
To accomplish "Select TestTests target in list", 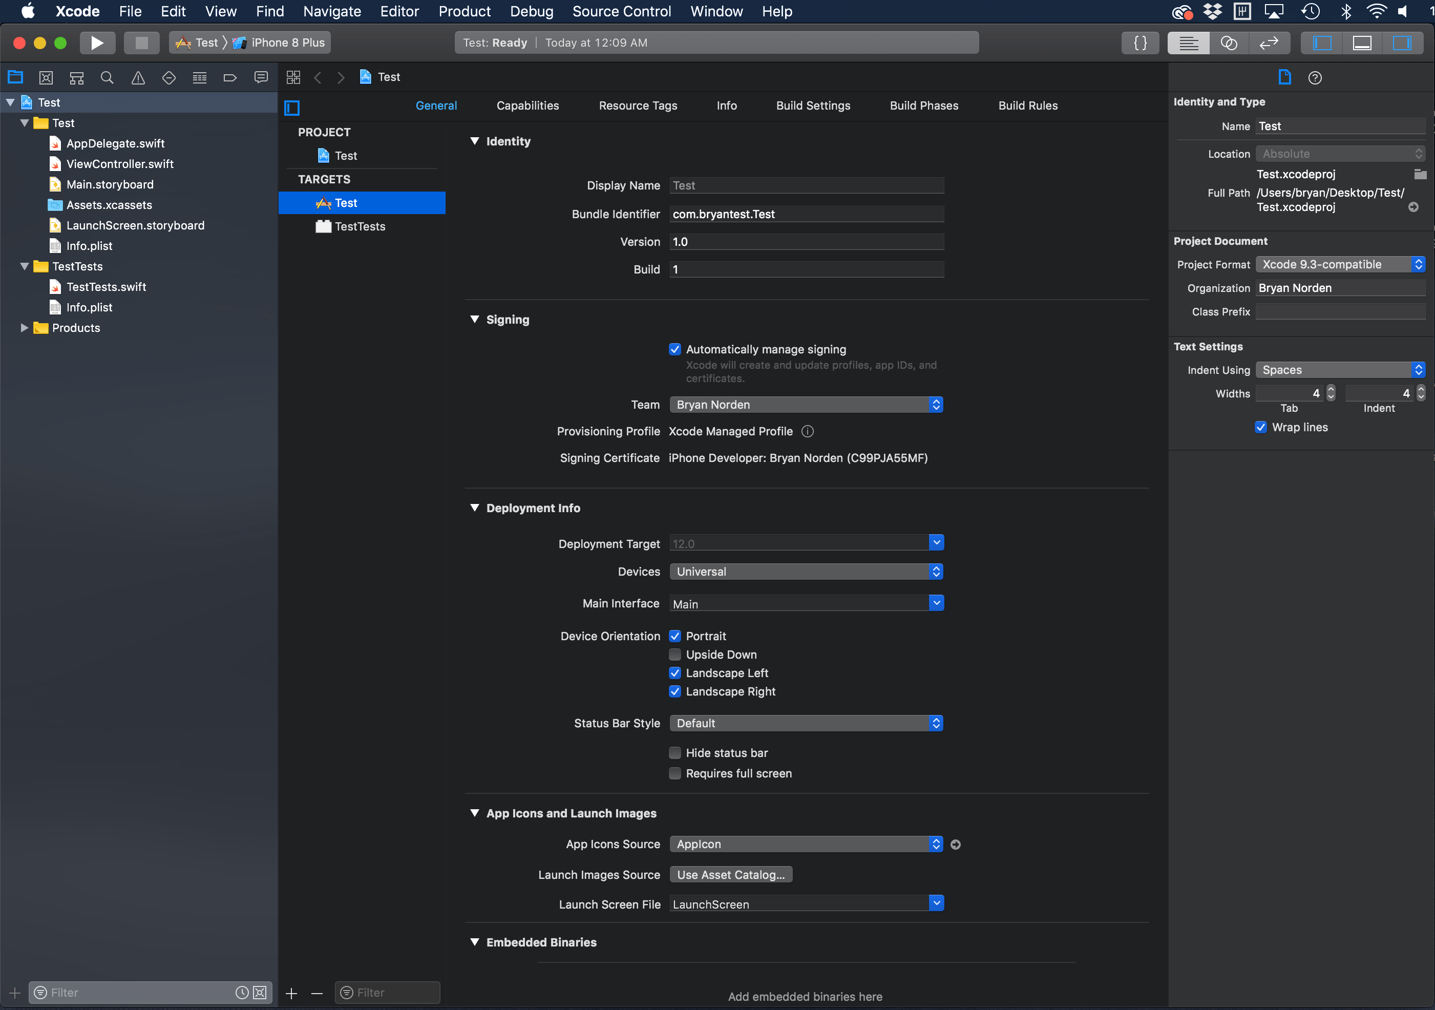I will (360, 226).
